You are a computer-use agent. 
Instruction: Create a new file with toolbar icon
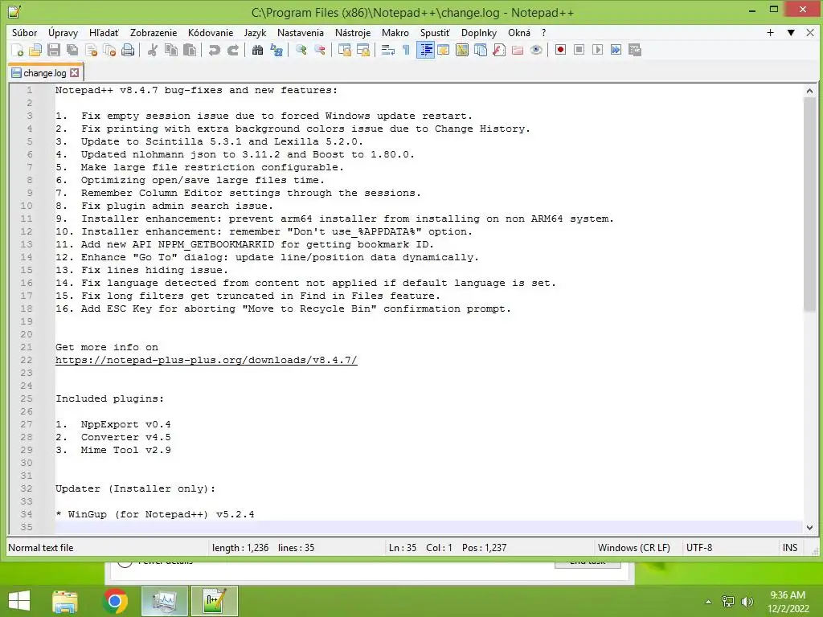17,50
